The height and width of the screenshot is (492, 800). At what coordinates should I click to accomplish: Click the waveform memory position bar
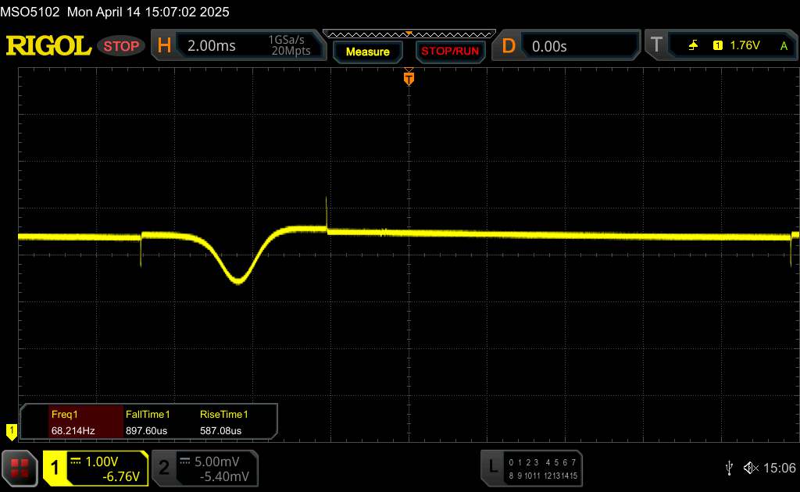coord(409,34)
